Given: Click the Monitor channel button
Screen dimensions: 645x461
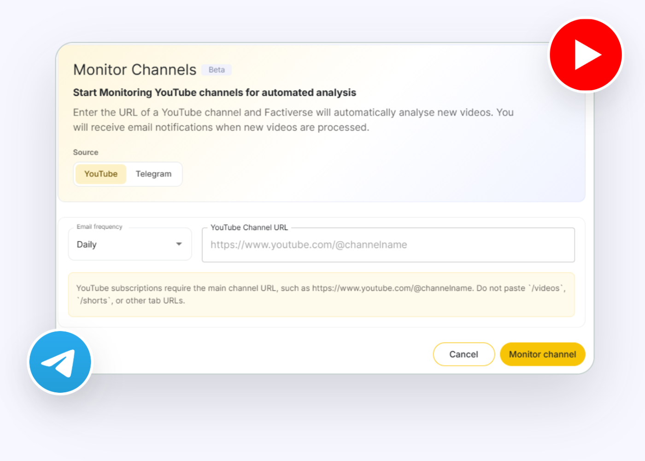Looking at the screenshot, I should [x=543, y=354].
